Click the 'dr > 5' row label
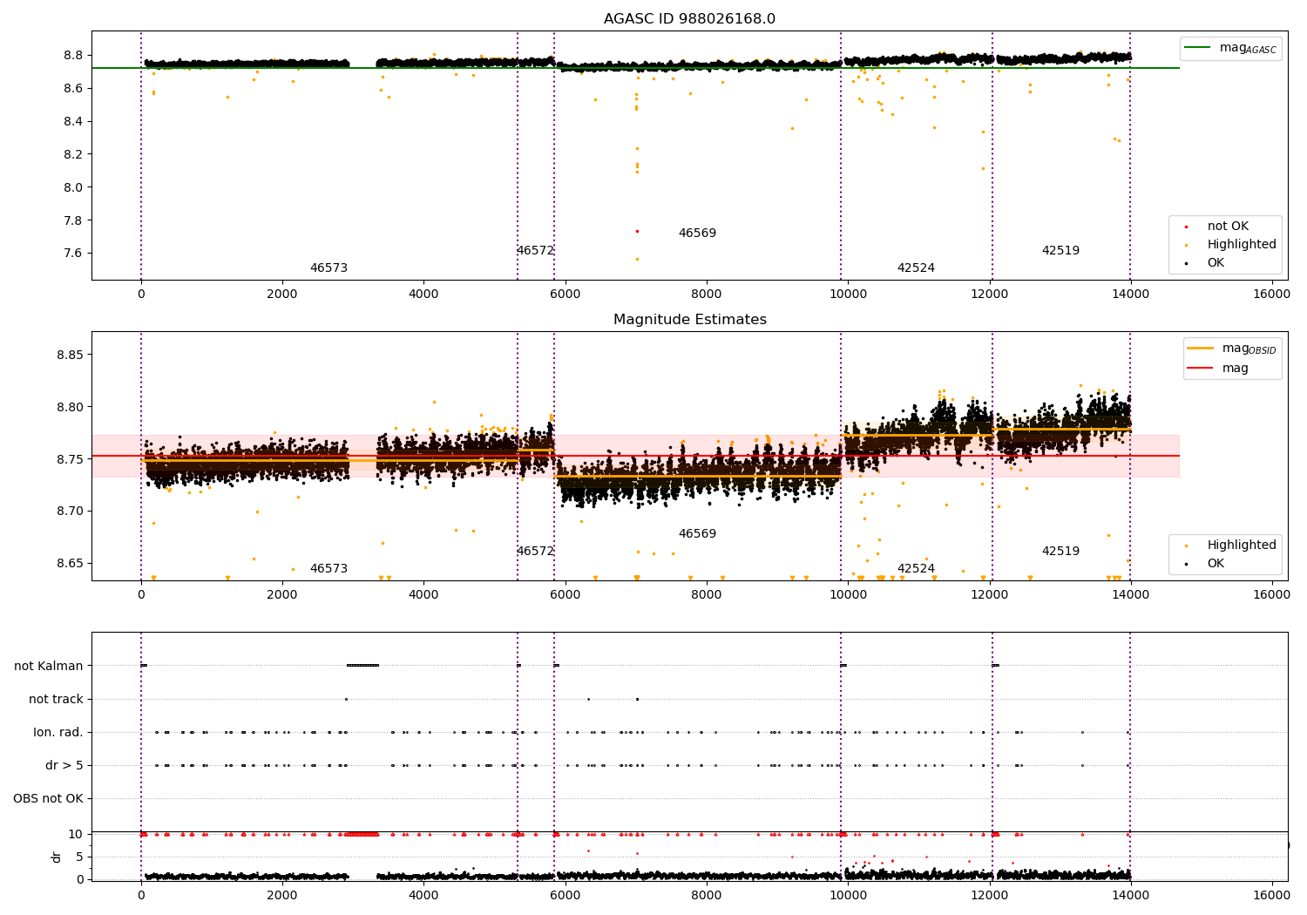 coord(64,766)
